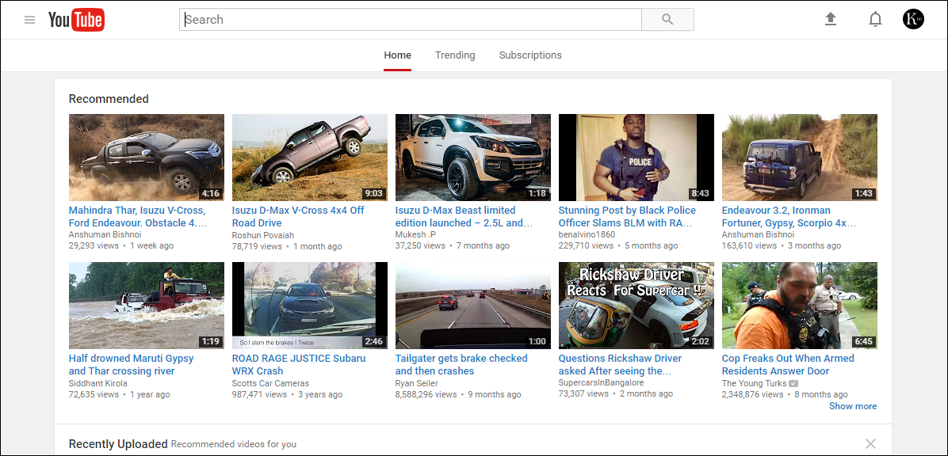Visit the Scotts Car Cameras channel

(x=270, y=383)
